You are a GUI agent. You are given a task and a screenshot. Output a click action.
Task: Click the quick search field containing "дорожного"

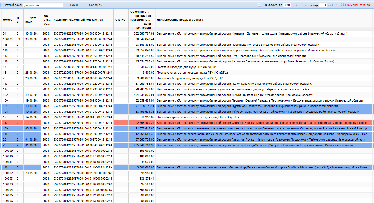click(x=43, y=5)
